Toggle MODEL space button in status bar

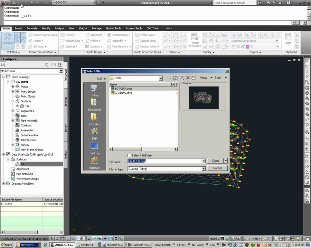point(214,239)
